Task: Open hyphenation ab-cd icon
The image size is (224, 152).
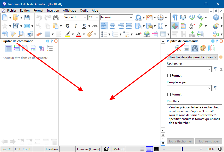Action: (192, 26)
